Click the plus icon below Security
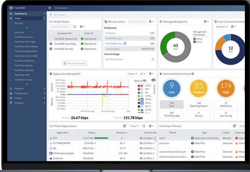This screenshot has width=250, height=172. click(27, 27)
